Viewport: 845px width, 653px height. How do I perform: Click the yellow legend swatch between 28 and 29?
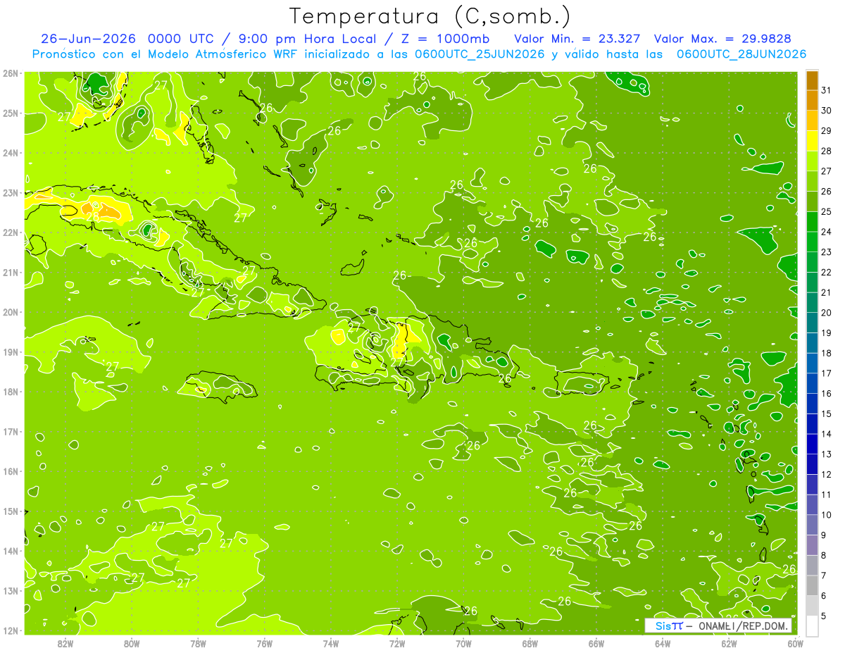click(812, 141)
